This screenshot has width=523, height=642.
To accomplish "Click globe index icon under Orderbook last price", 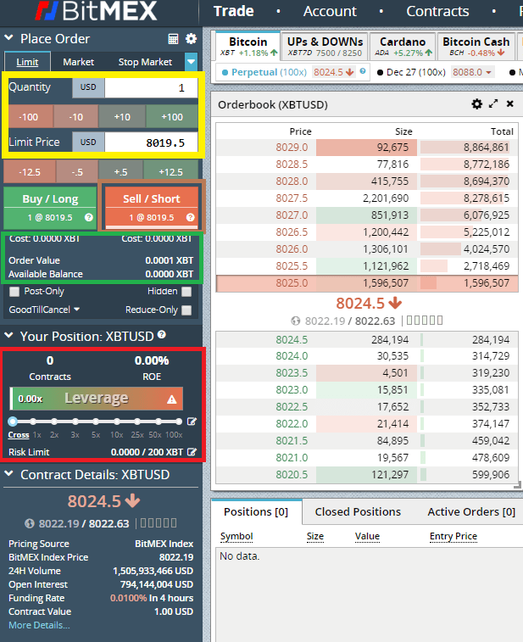I will point(296,321).
